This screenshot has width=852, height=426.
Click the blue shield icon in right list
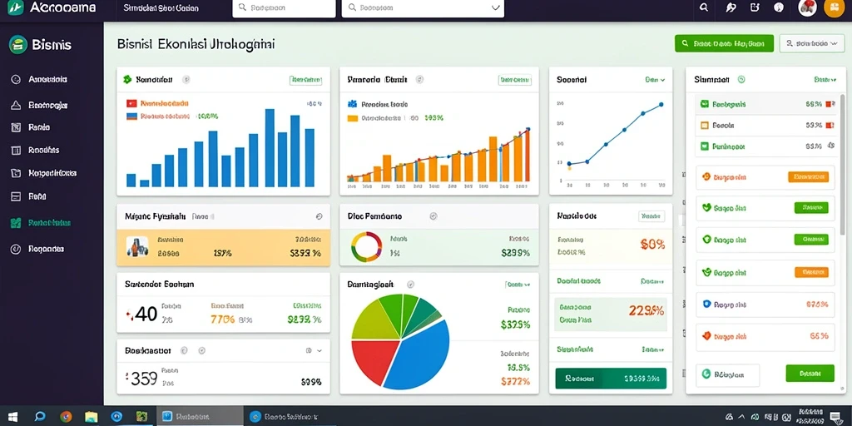pyautogui.click(x=706, y=305)
